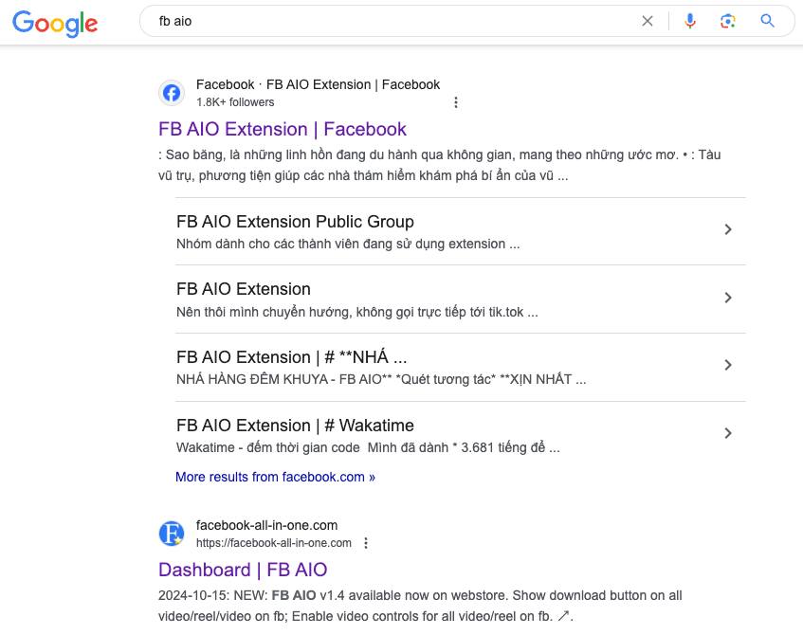Open 'FB AIO Extension | # Wakatime' sublink

point(295,426)
